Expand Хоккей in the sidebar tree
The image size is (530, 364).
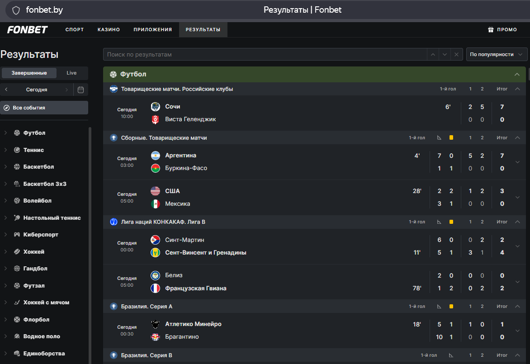(5, 251)
